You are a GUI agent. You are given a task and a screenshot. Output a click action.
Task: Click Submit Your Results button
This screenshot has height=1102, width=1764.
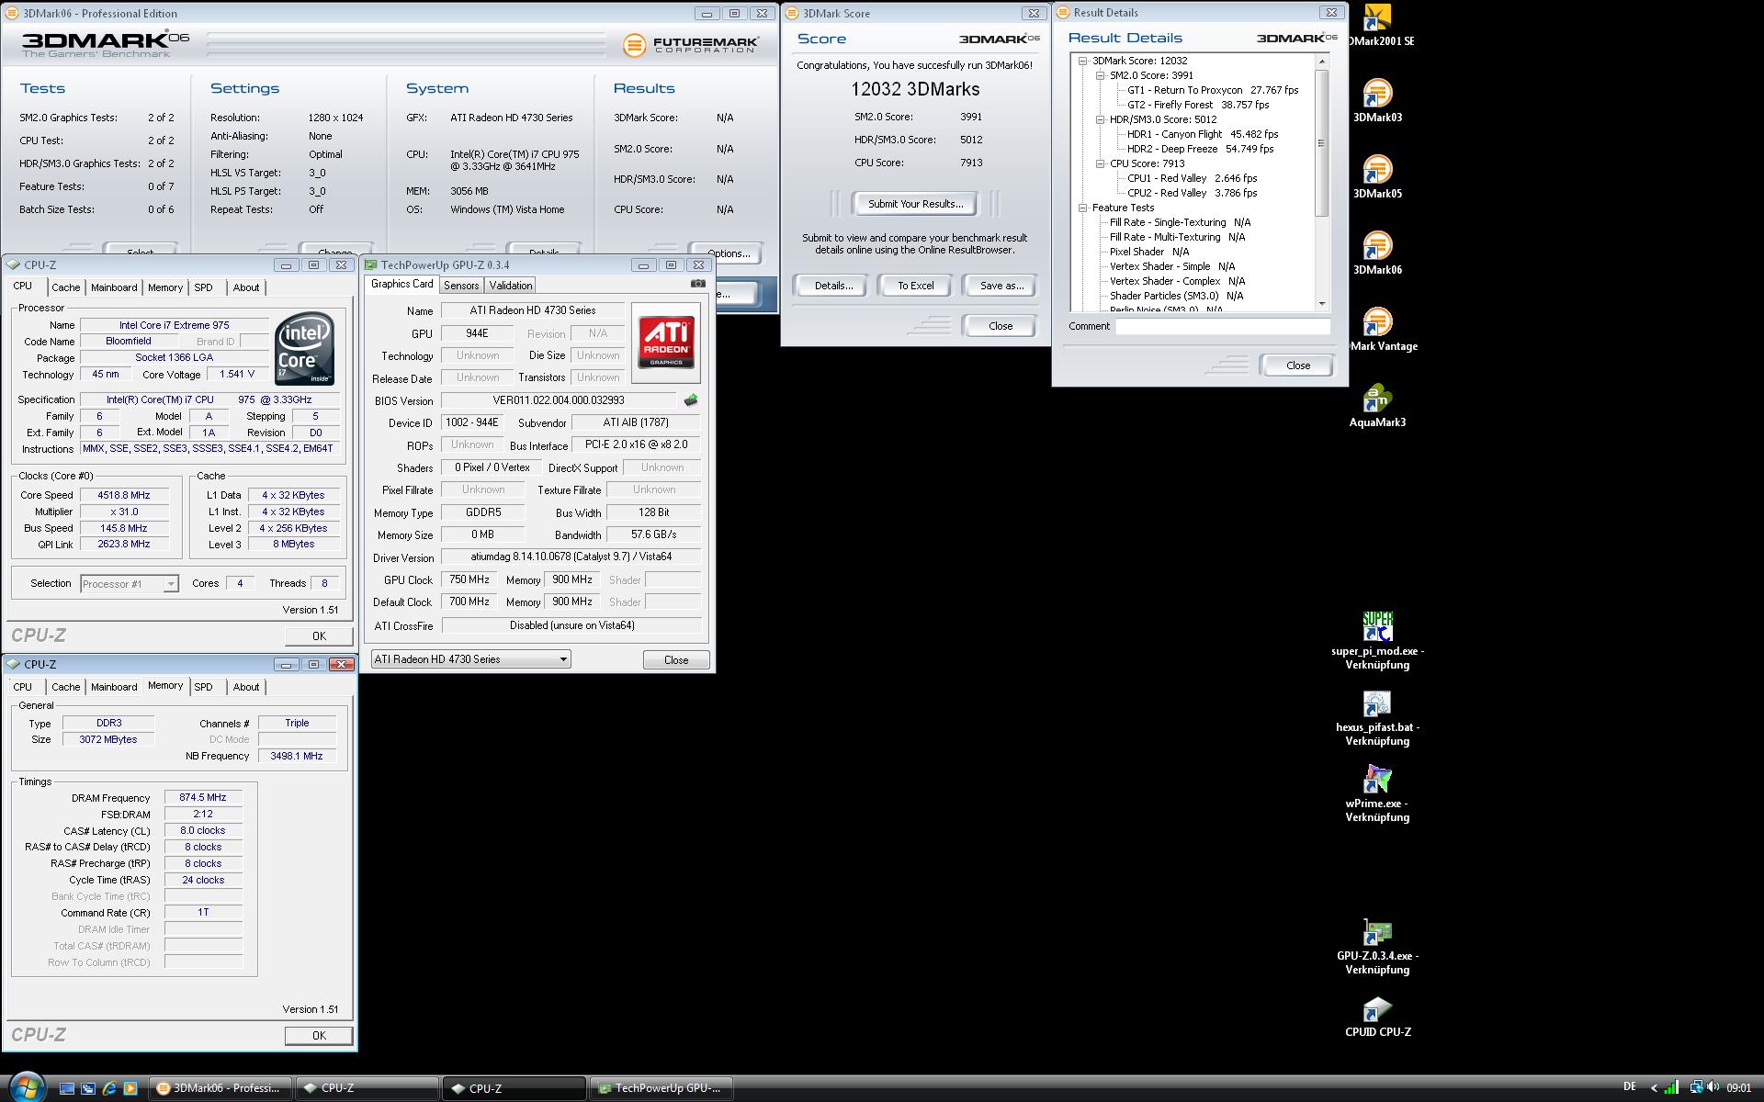pyautogui.click(x=915, y=204)
